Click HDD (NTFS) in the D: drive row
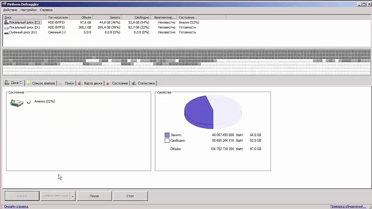The width and height of the screenshot is (372, 209). (x=56, y=27)
